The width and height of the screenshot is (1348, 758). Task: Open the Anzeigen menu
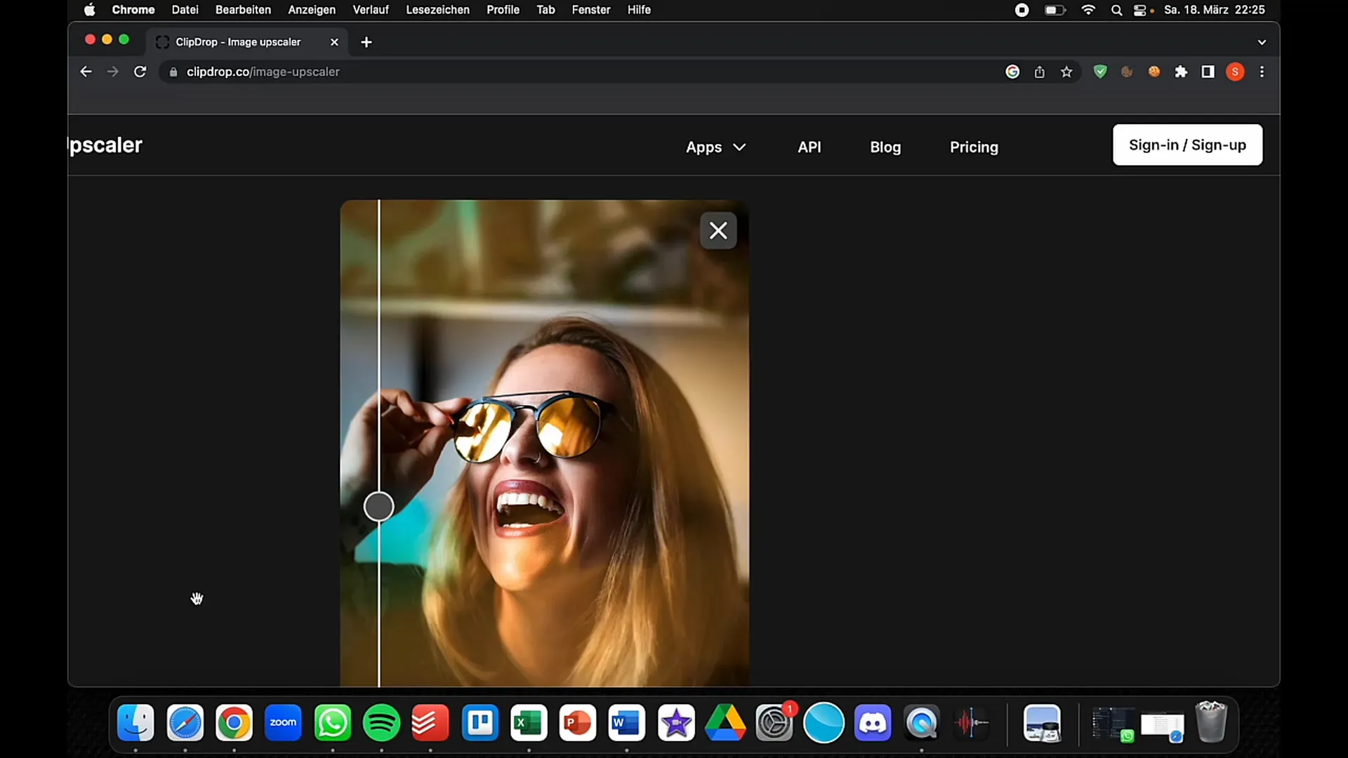pyautogui.click(x=312, y=10)
